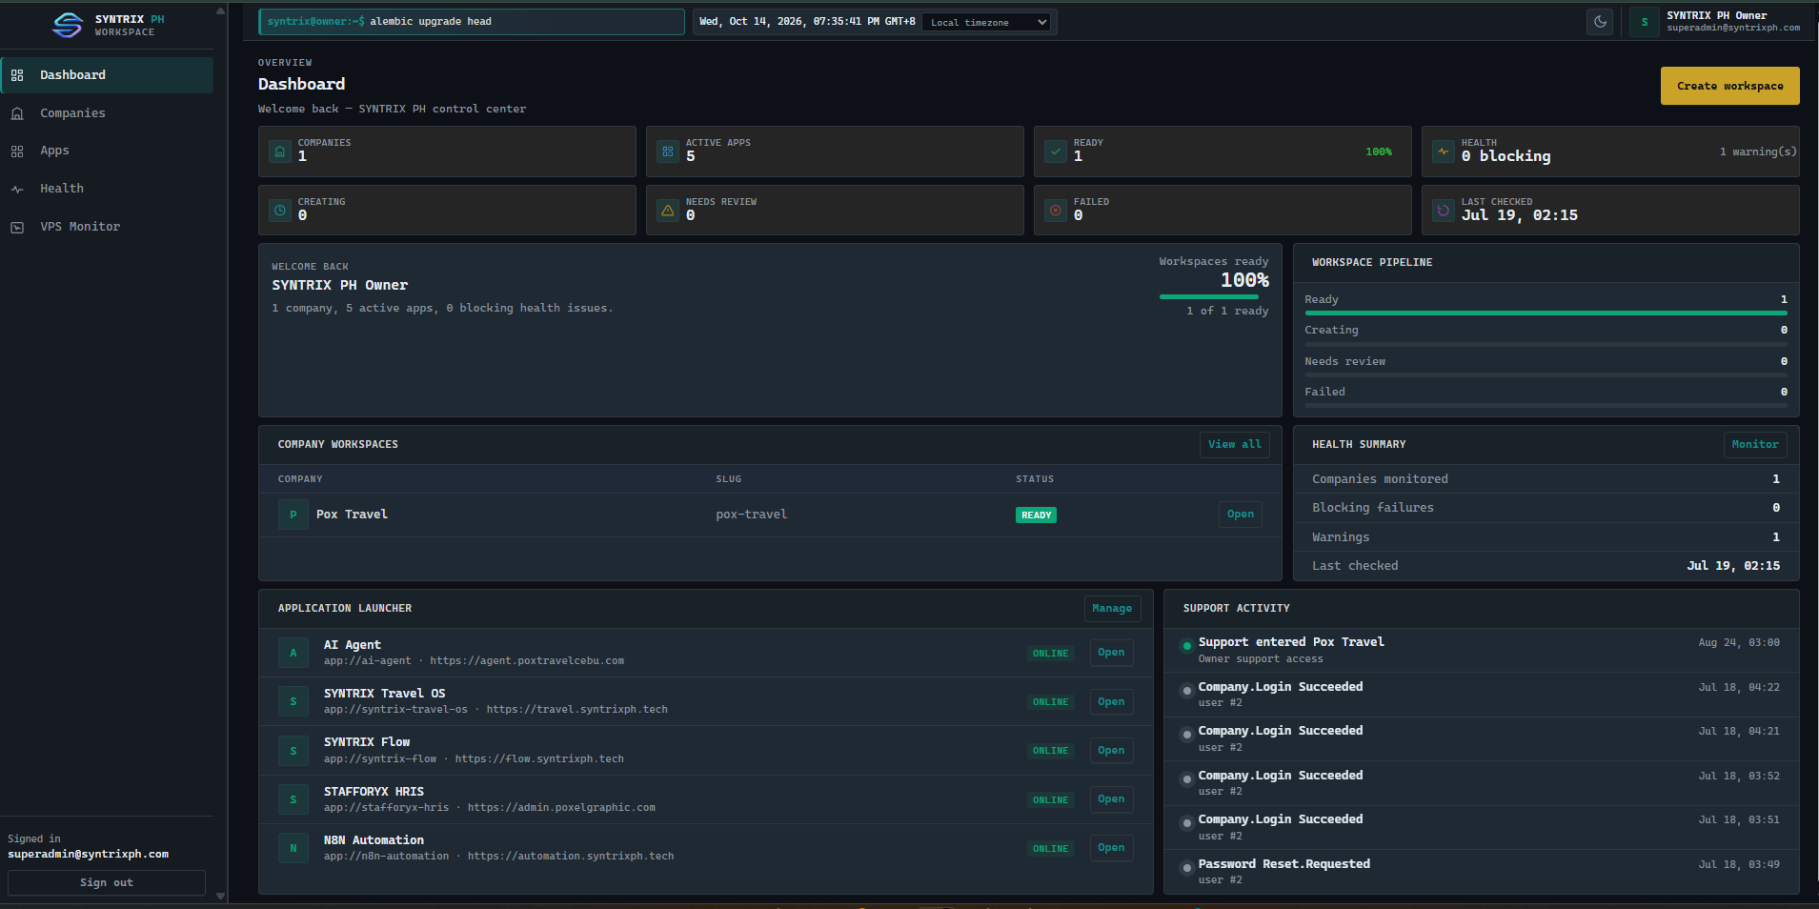Click the Support entered Pox Travel activity
The image size is (1819, 909).
(x=1482, y=650)
